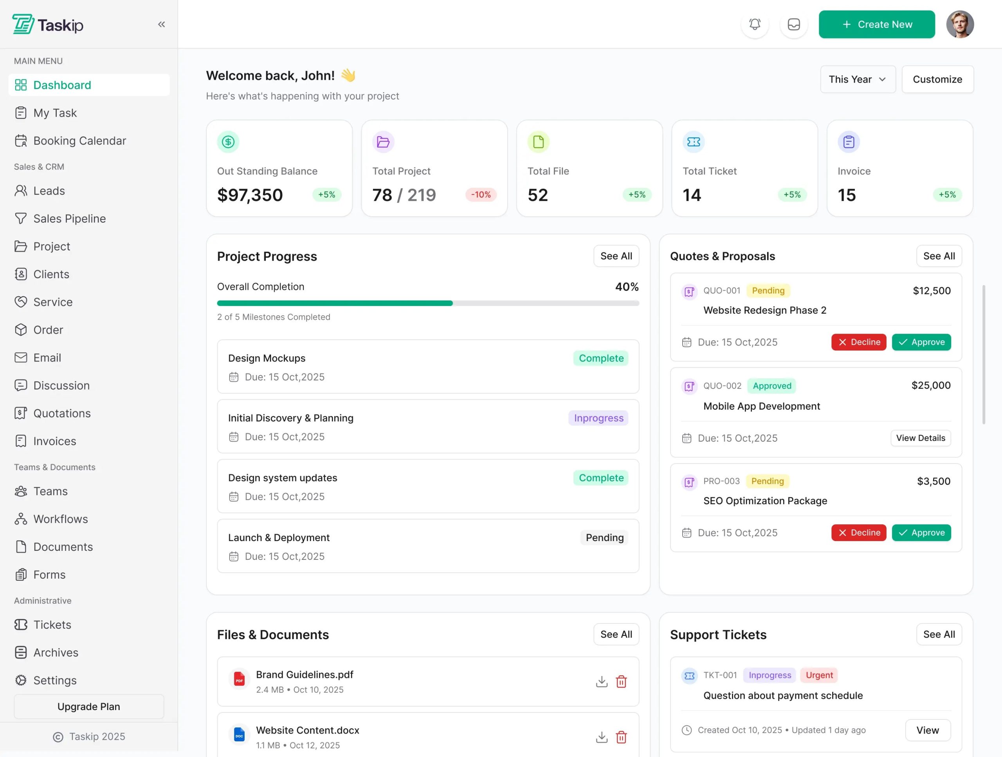Click the Total Ticket card icon

pos(693,142)
